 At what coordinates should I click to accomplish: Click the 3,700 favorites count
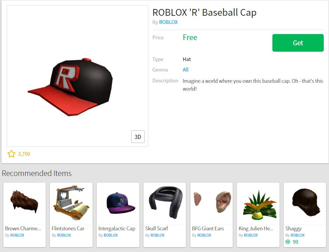click(24, 154)
